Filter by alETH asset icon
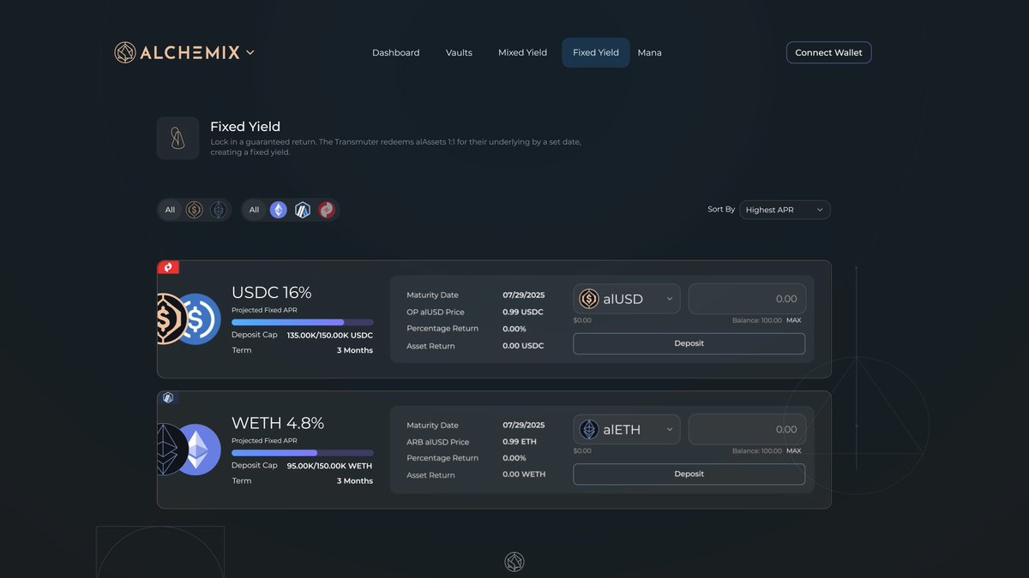This screenshot has height=578, width=1029. click(x=219, y=210)
